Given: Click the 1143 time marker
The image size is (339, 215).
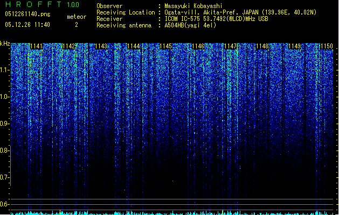Looking at the screenshot, I should [x=101, y=46].
